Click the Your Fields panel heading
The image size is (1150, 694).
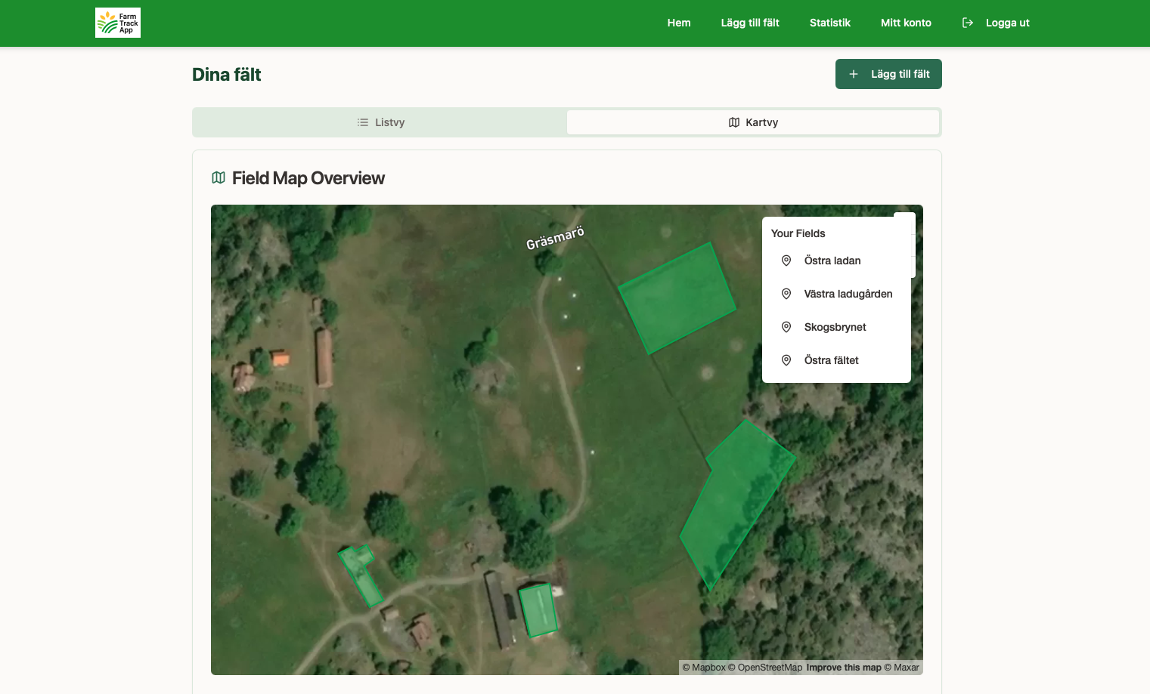(x=798, y=233)
